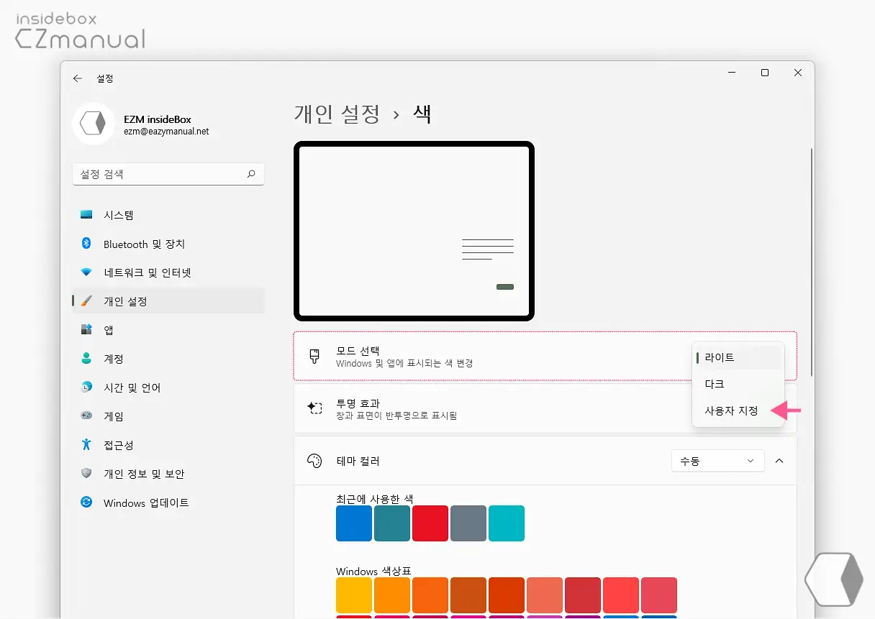This screenshot has height=619, width=875.
Task: Pick the gray recently used color
Action: click(468, 523)
